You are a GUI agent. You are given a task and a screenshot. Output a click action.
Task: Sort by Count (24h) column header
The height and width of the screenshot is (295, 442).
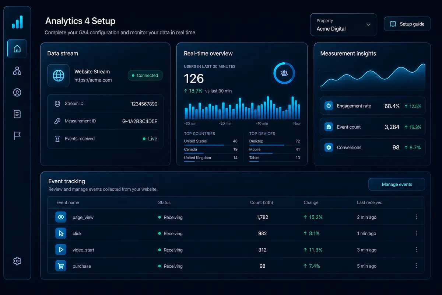[262, 202]
